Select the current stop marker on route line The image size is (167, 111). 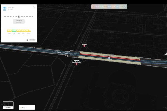coord(19,16)
